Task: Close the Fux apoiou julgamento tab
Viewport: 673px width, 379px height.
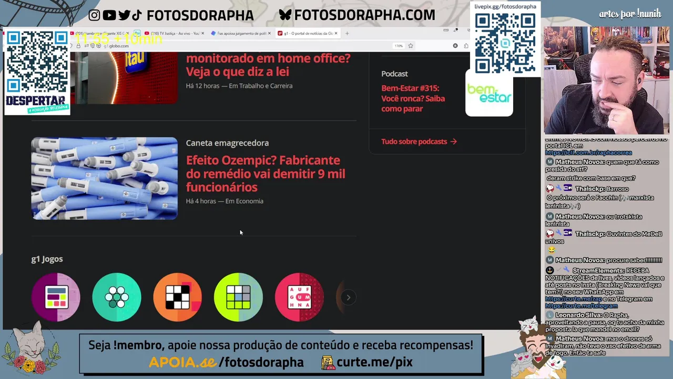Action: click(270, 33)
